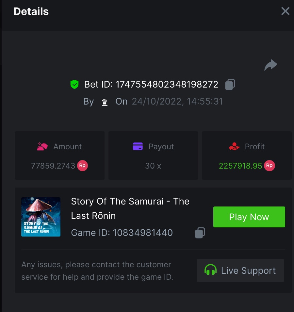Click the green profit value 2257918.95

[240, 166]
